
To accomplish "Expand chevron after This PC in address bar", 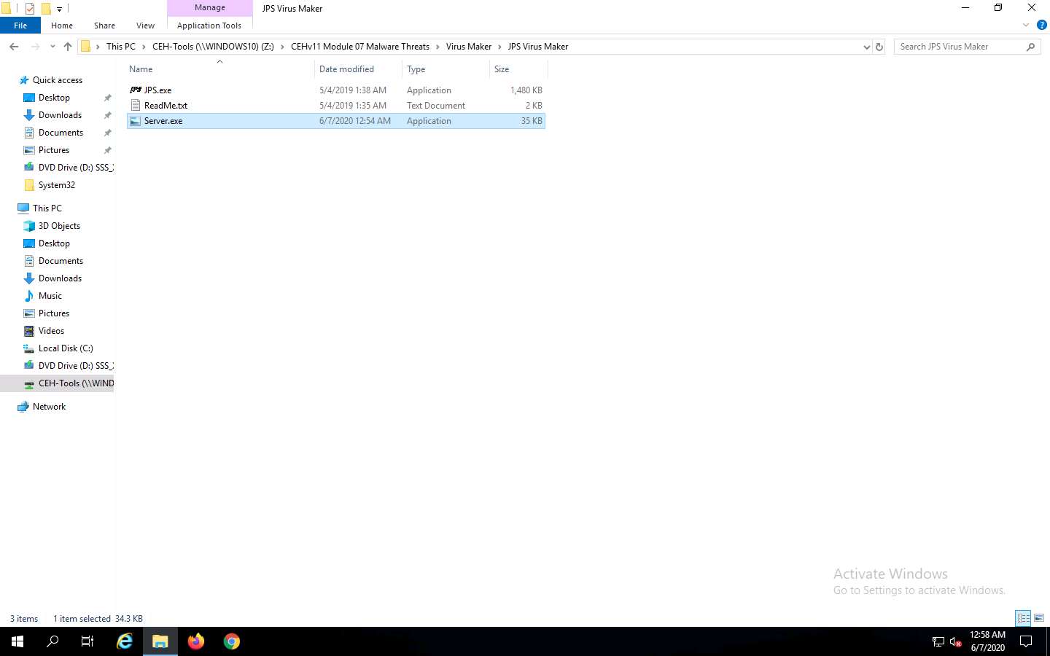I will [x=144, y=47].
